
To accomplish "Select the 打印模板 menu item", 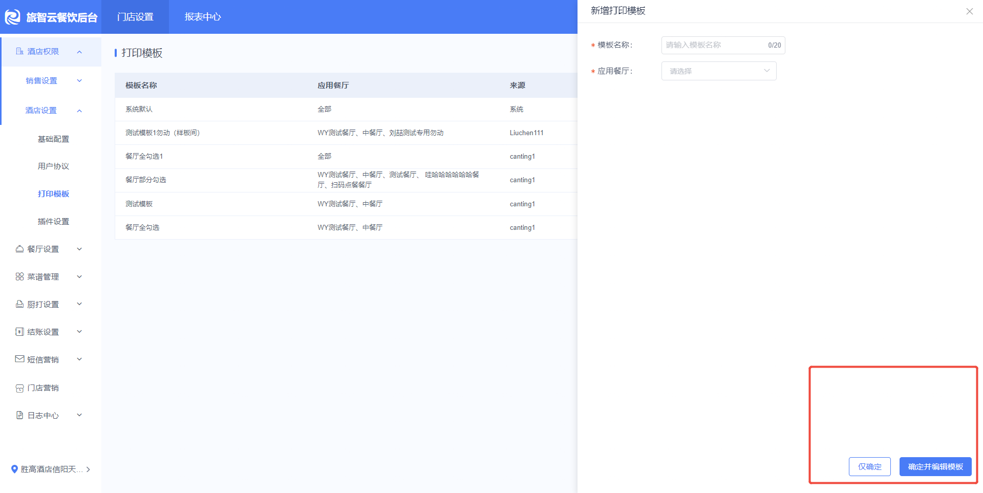I will point(53,194).
